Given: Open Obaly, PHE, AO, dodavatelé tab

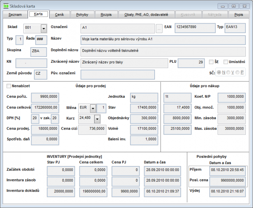Looking at the screenshot, I should click(146, 15).
